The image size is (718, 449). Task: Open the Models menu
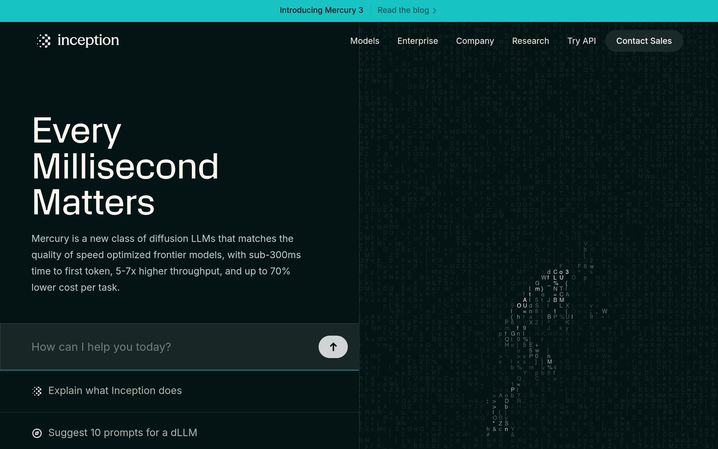365,41
